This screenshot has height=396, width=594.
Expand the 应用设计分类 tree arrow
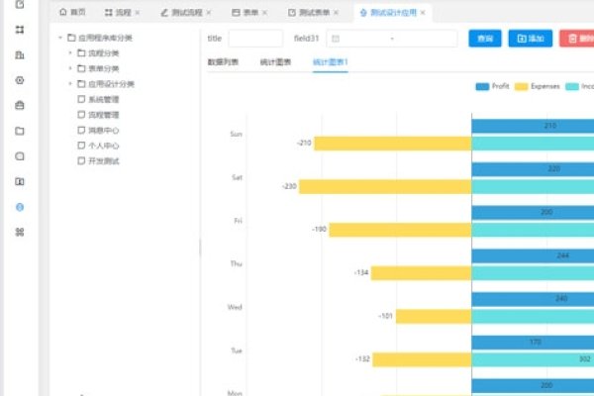point(70,84)
